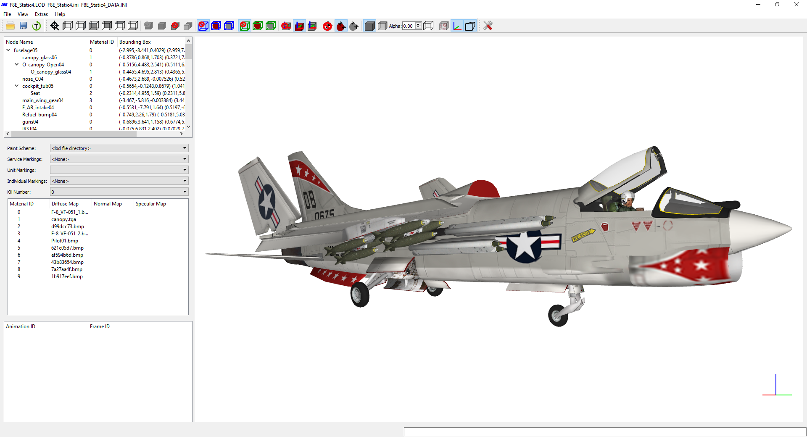Viewport: 807px width, 437px height.
Task: Select the top-face-shaded view cube
Action: coord(120,26)
